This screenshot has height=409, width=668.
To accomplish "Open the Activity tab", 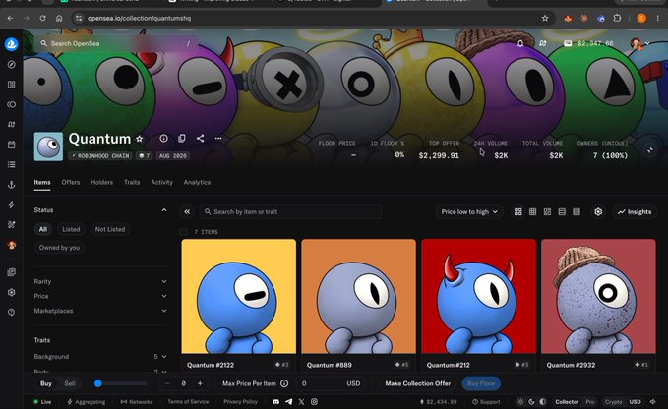I will point(162,182).
